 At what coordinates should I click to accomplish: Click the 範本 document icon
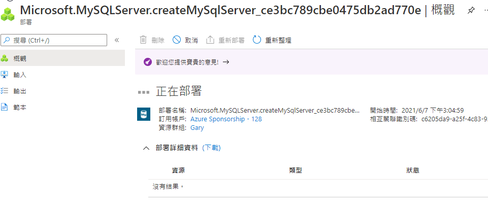4,107
